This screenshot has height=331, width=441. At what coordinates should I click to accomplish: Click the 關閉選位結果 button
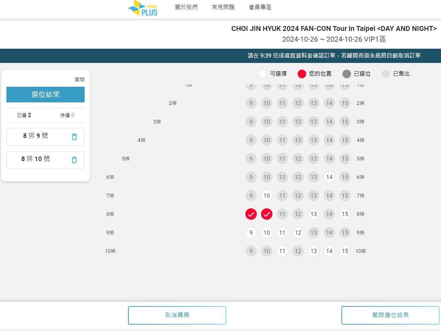click(390, 315)
